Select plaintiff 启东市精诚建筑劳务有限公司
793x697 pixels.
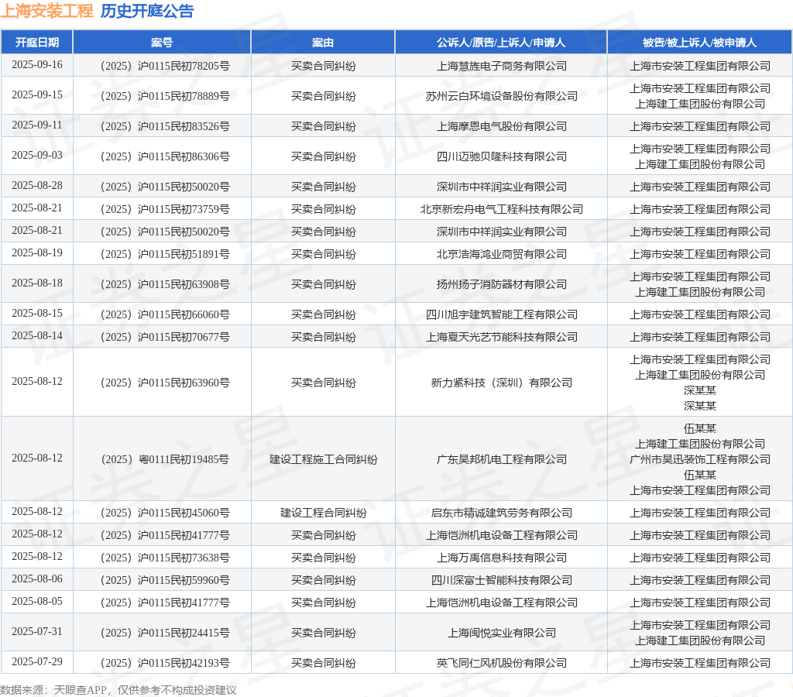pos(501,513)
